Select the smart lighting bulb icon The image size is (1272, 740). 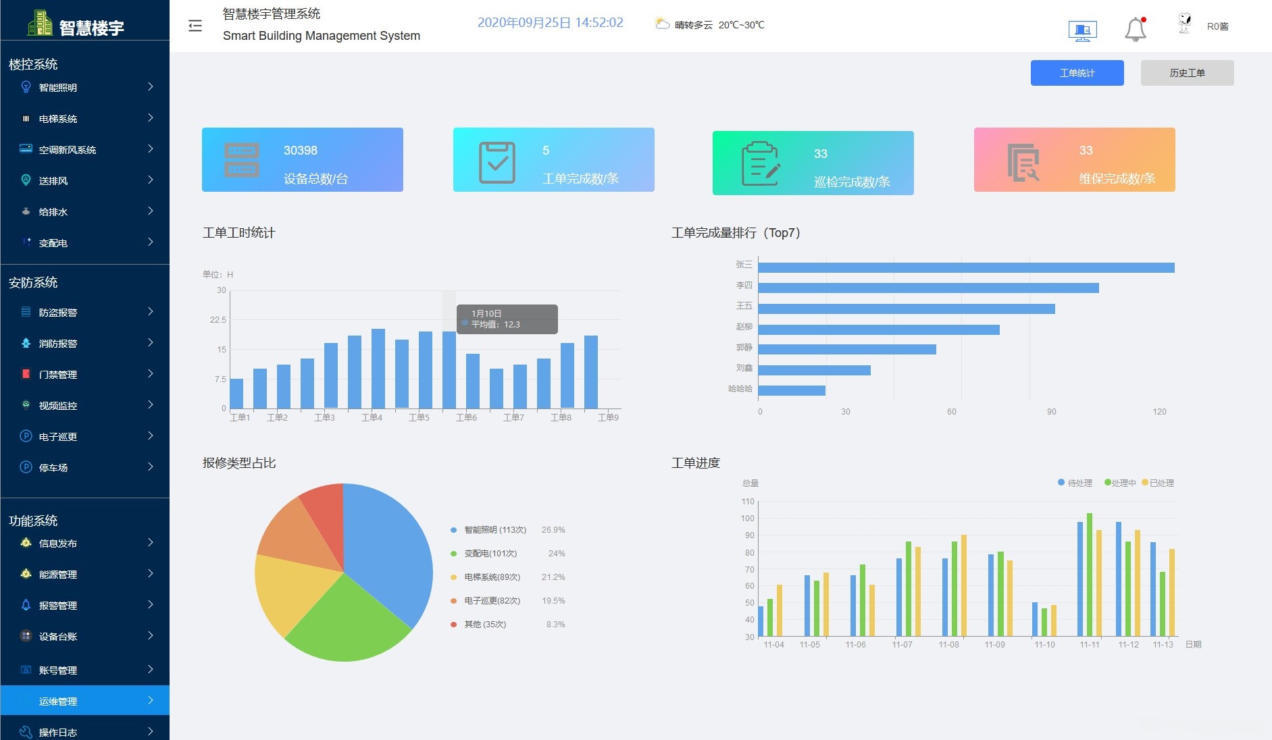pos(26,87)
